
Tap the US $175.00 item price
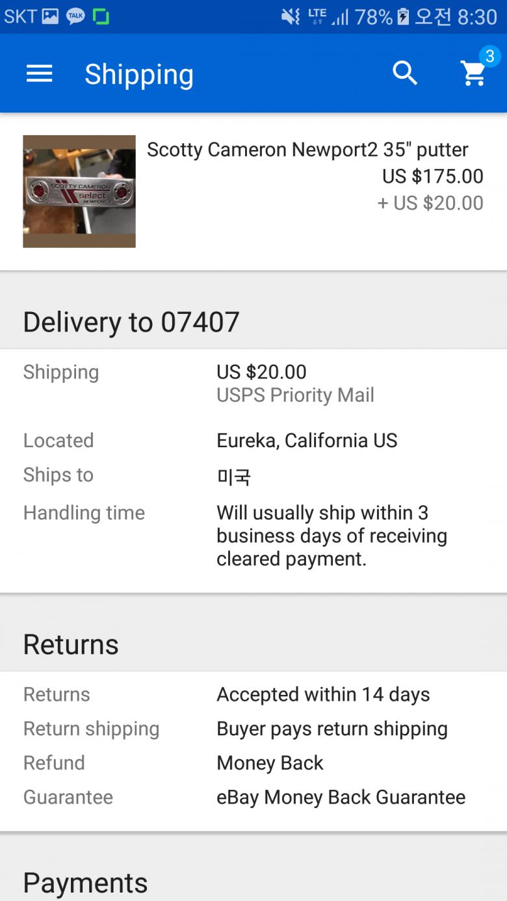click(x=432, y=176)
